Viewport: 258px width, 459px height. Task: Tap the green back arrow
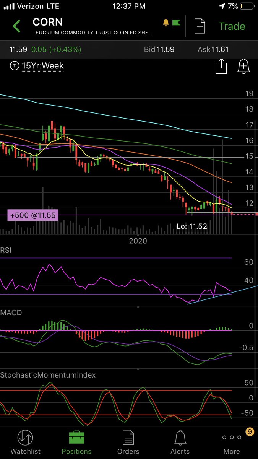[x=17, y=26]
